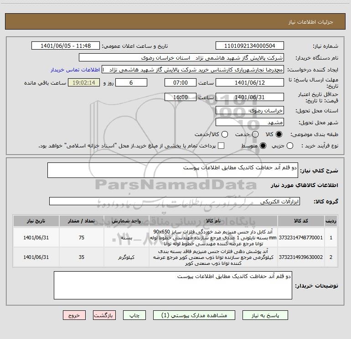The image size is (351, 339).
Task: Choose جزیی purchase process radio
Action: [x=289, y=146]
